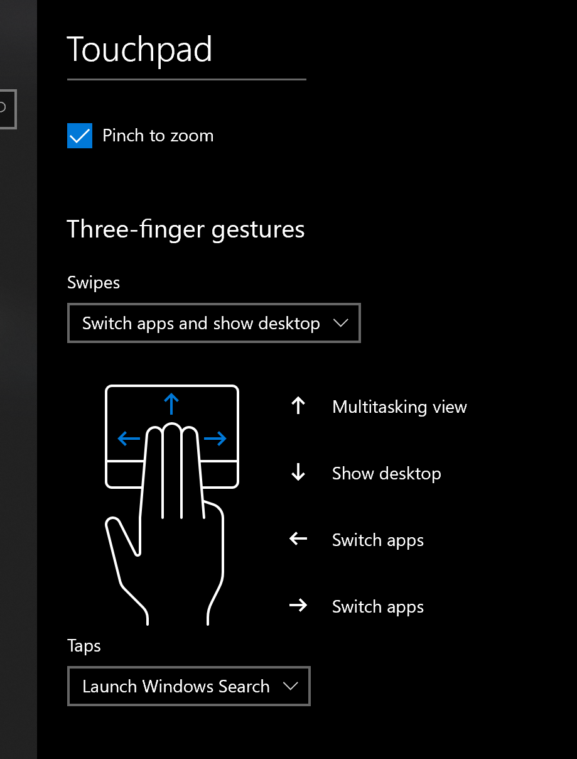The width and height of the screenshot is (577, 759).
Task: Click the chevron on the Swipes combo box
Action: tap(341, 323)
